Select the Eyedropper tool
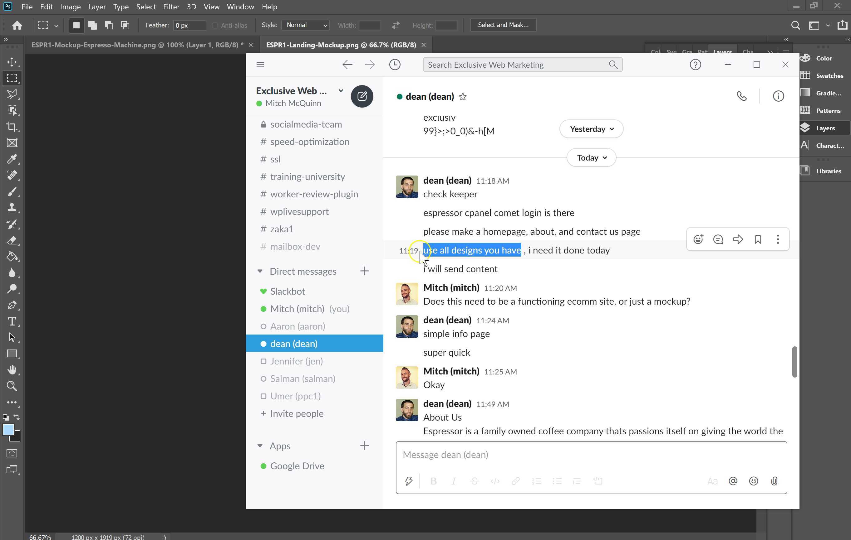851x540 pixels. click(12, 159)
